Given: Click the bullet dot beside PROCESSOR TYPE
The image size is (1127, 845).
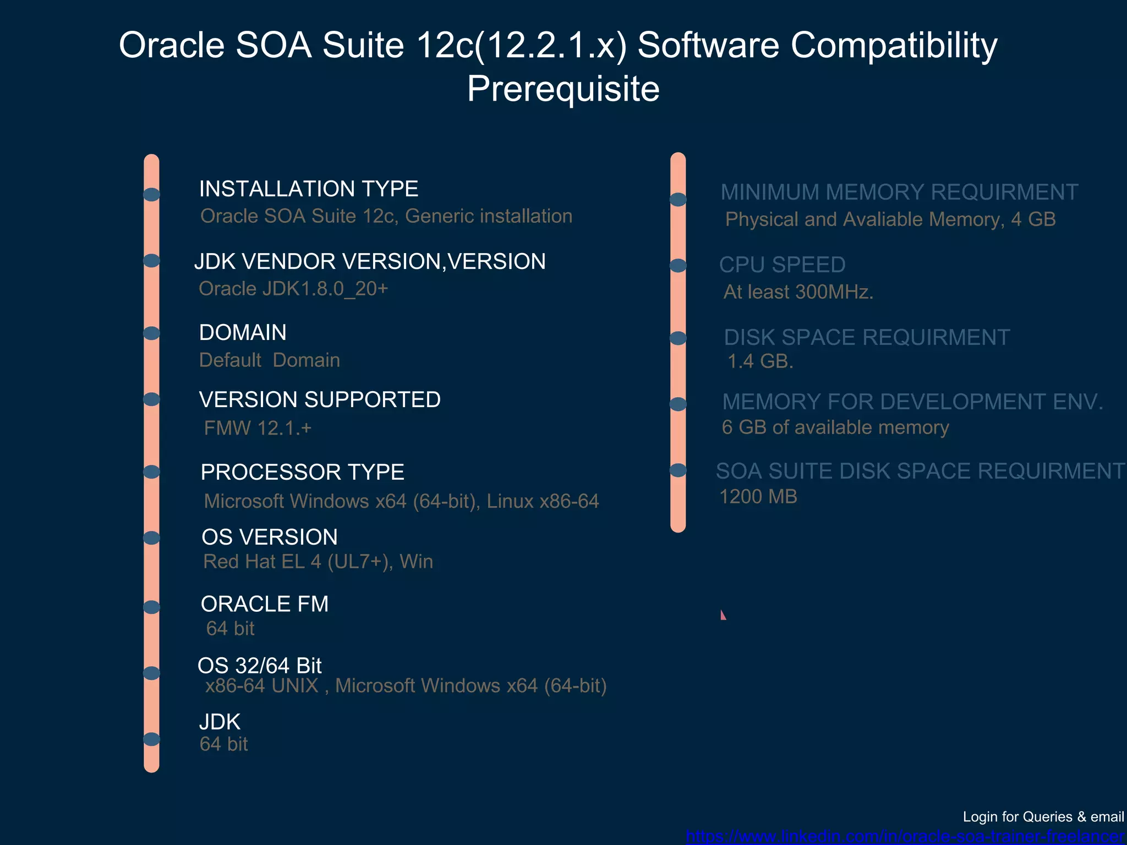Looking at the screenshot, I should pos(151,472).
